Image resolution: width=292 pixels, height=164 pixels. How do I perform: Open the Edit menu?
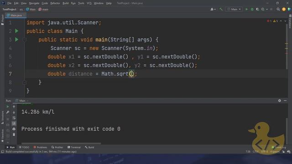16,3
